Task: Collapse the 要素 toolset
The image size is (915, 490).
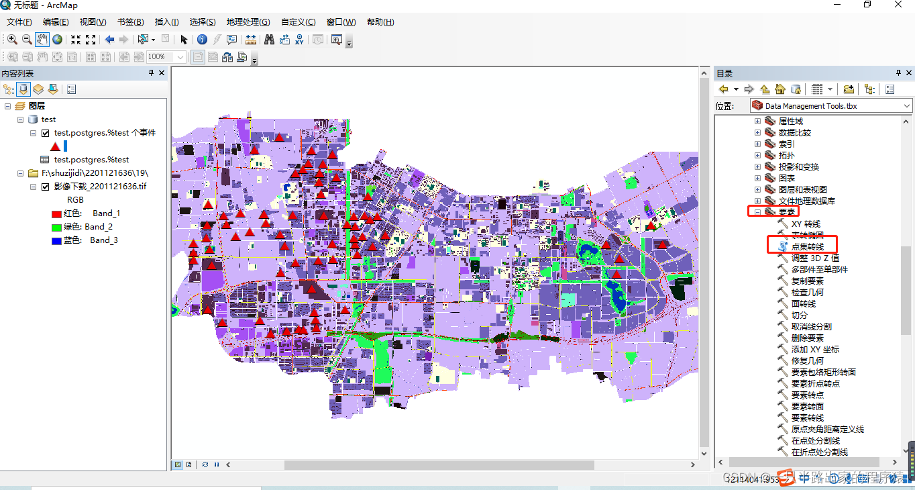Action: tap(758, 212)
